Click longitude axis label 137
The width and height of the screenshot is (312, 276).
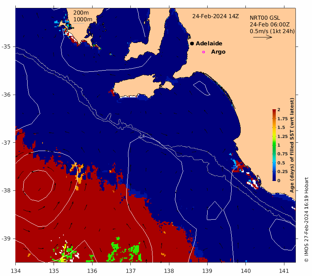point(130,271)
